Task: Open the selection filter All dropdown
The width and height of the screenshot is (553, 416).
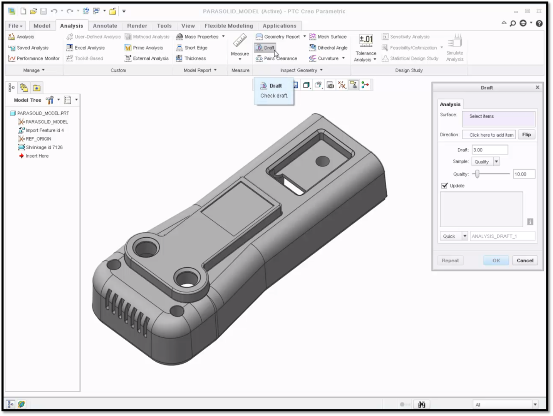Action: coord(535,404)
